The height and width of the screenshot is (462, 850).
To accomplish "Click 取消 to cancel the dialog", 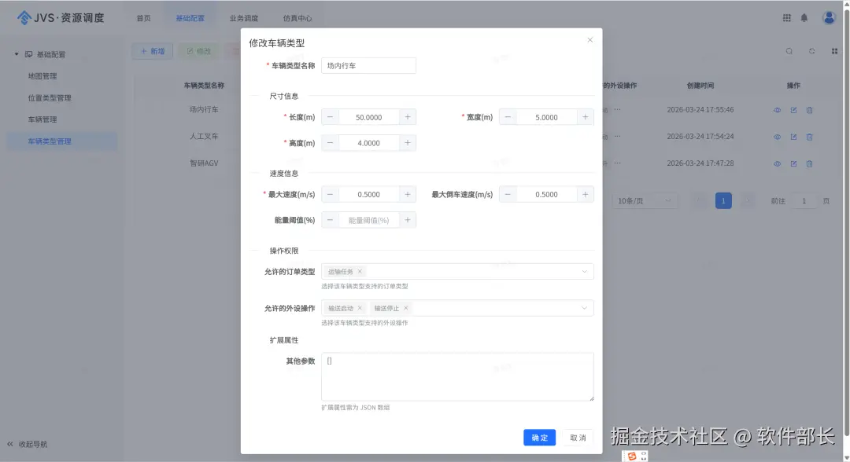I will coord(577,438).
